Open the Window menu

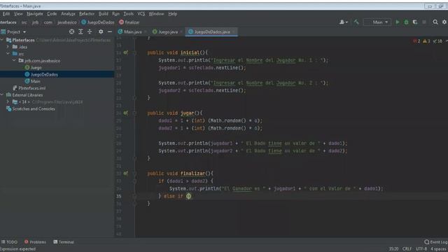(x=156, y=14)
